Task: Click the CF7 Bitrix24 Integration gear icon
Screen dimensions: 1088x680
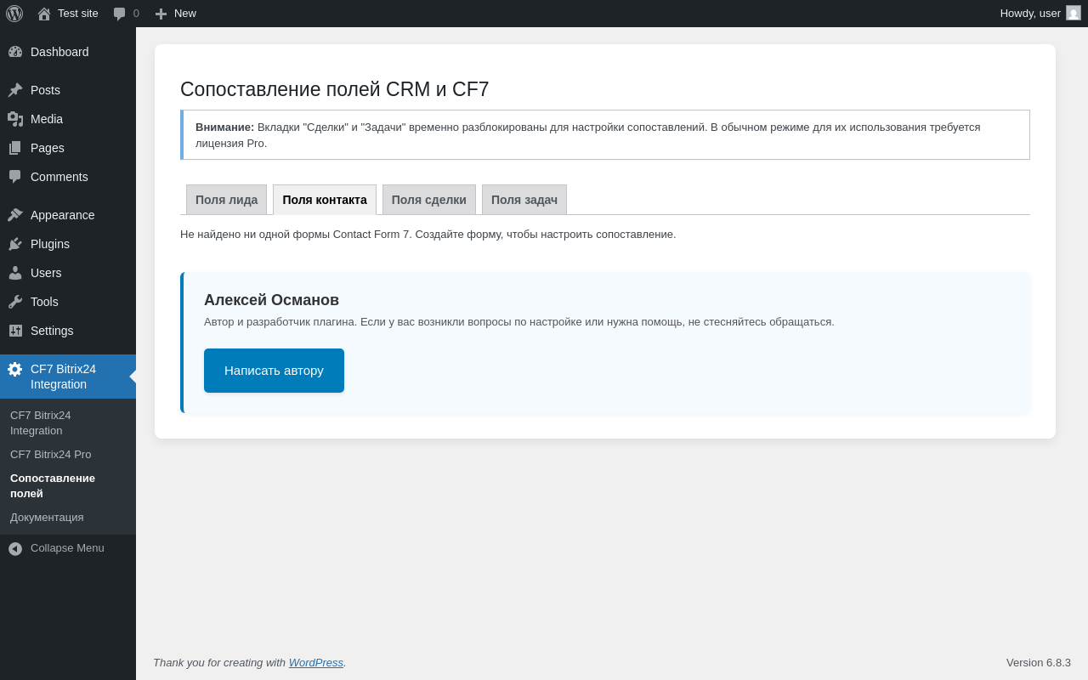Action: [15, 369]
